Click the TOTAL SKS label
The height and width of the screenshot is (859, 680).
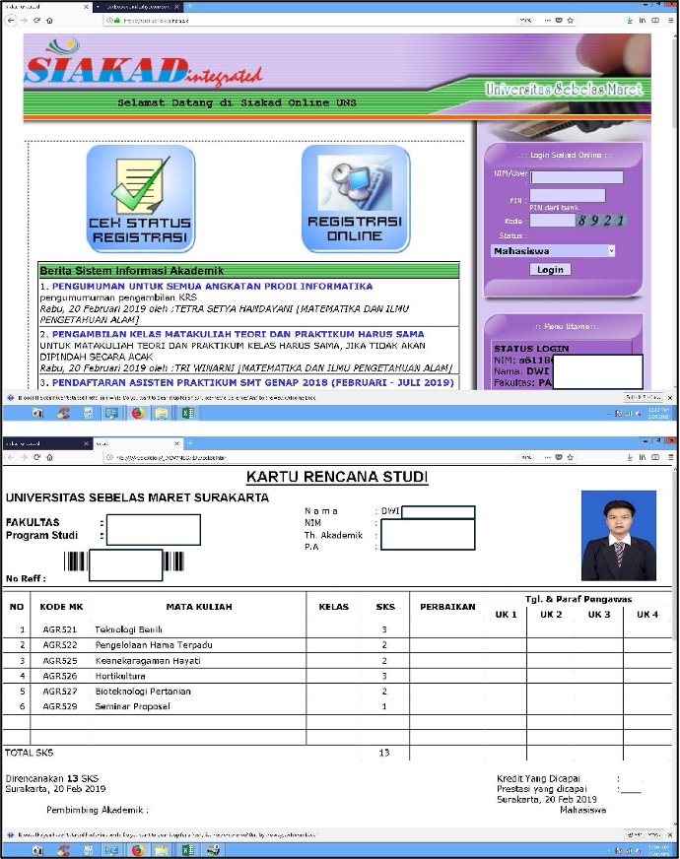[29, 753]
